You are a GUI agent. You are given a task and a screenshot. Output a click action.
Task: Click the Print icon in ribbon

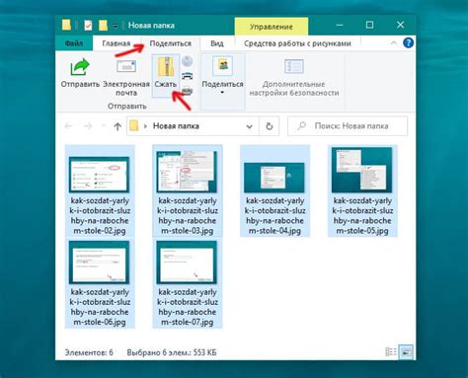pyautogui.click(x=188, y=76)
